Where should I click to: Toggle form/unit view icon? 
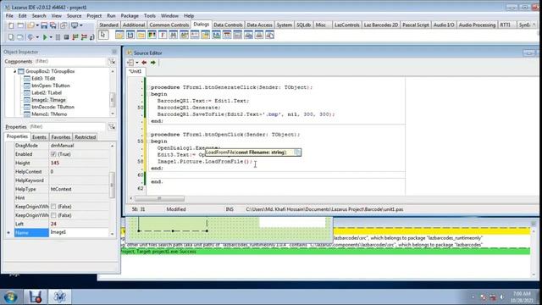click(64, 25)
